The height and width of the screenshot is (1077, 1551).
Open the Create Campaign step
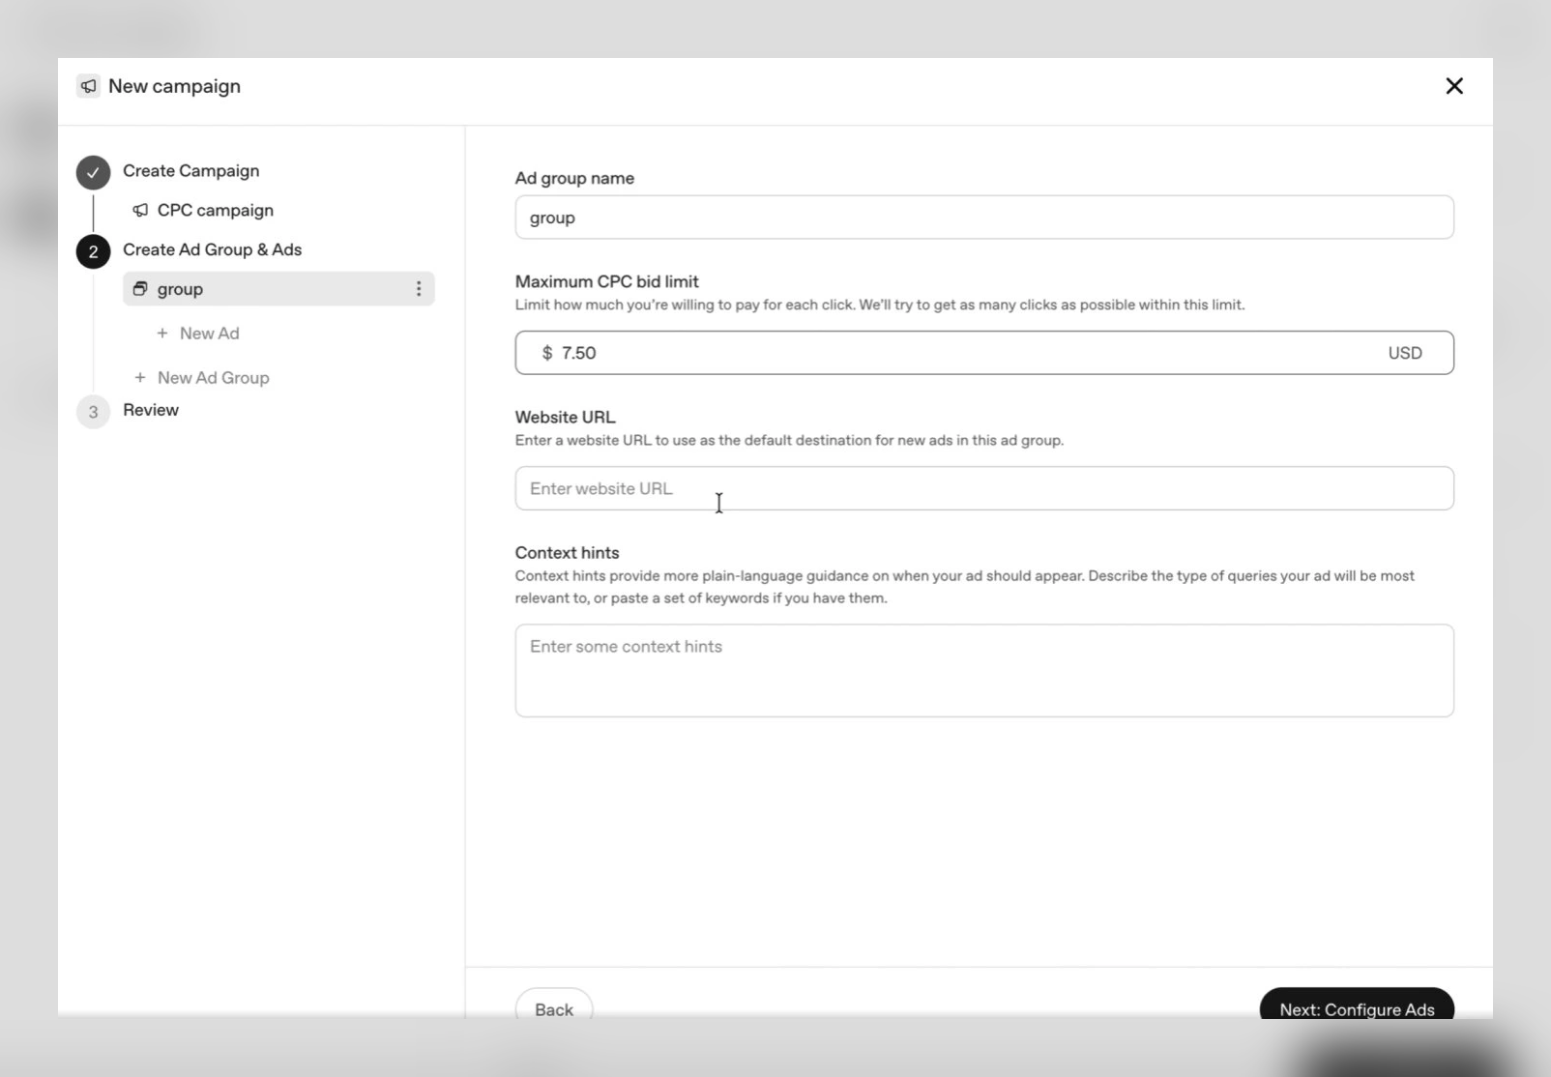pyautogui.click(x=191, y=171)
